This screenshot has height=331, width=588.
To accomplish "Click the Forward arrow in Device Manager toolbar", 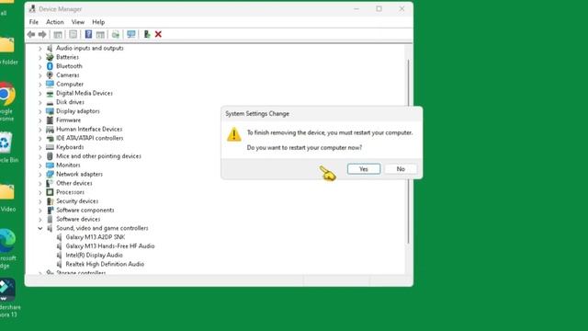I will (42, 35).
